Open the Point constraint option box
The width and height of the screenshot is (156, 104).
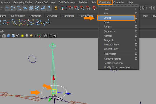[136, 9]
